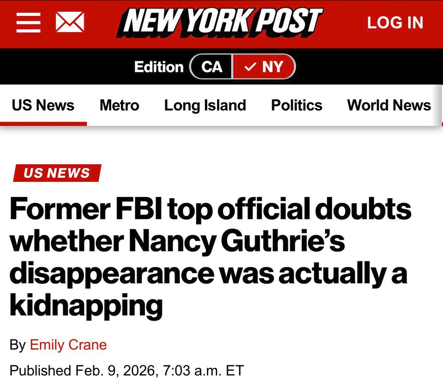Click the LOG IN button
Screen dimensions: 443x391
pyautogui.click(x=395, y=23)
